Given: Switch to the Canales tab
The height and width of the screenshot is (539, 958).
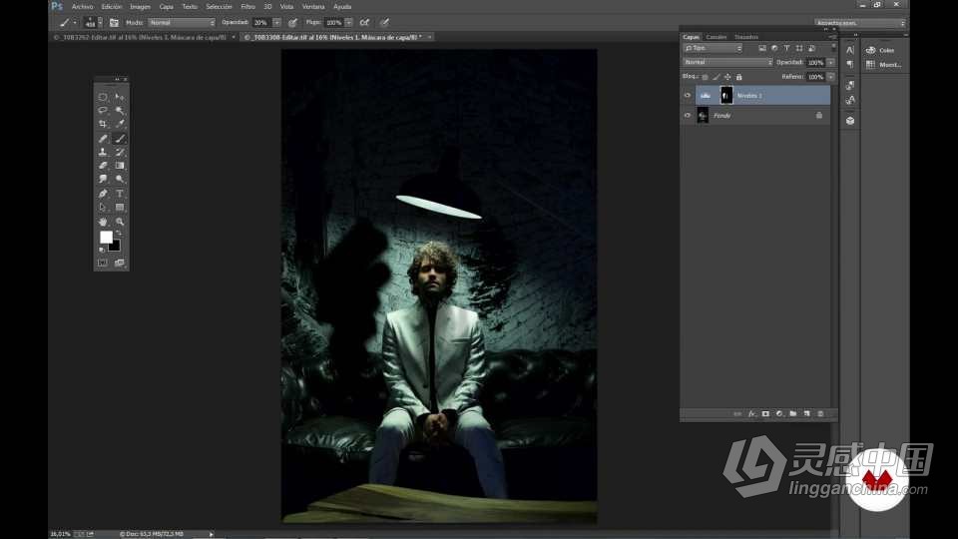Looking at the screenshot, I should click(717, 37).
